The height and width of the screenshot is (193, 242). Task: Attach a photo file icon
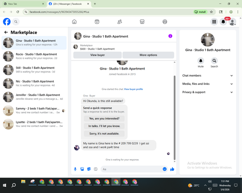point(82,169)
